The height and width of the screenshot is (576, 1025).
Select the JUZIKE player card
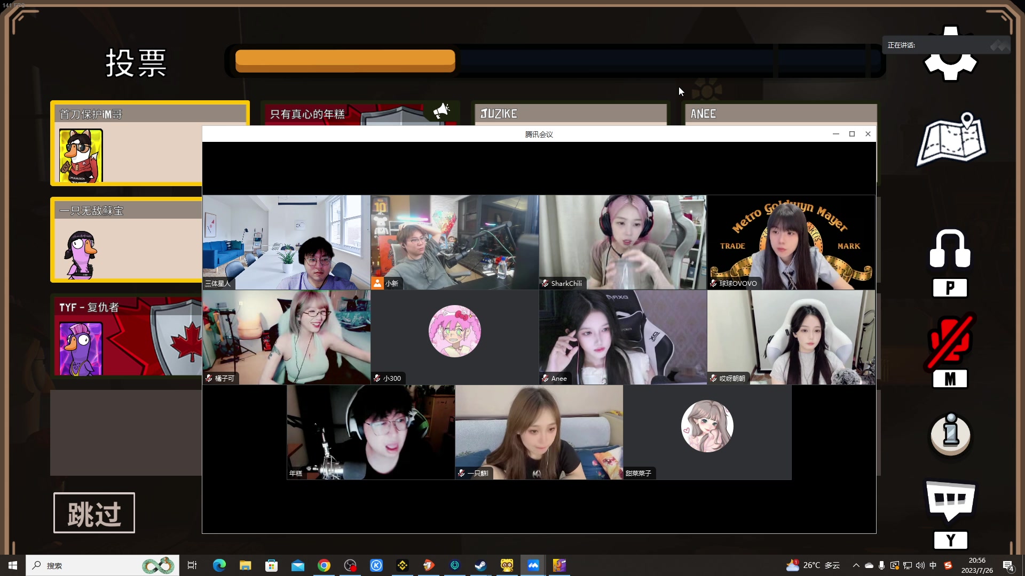pos(570,114)
